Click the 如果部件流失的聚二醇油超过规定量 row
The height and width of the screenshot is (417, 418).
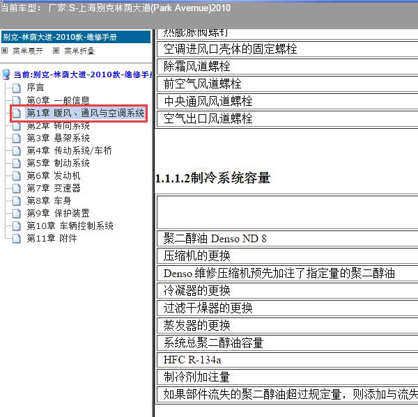click(x=287, y=395)
